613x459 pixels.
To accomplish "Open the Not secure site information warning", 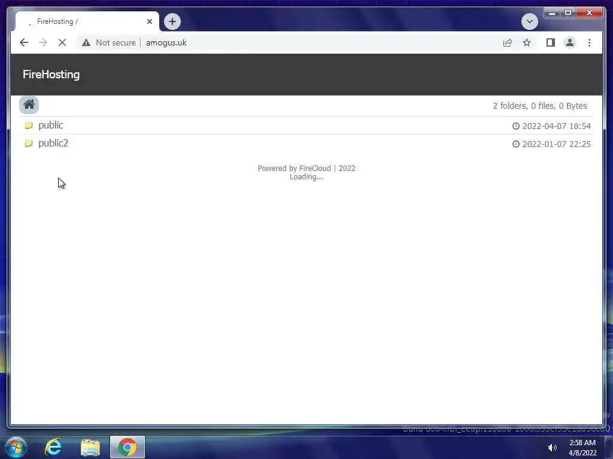I will point(109,42).
